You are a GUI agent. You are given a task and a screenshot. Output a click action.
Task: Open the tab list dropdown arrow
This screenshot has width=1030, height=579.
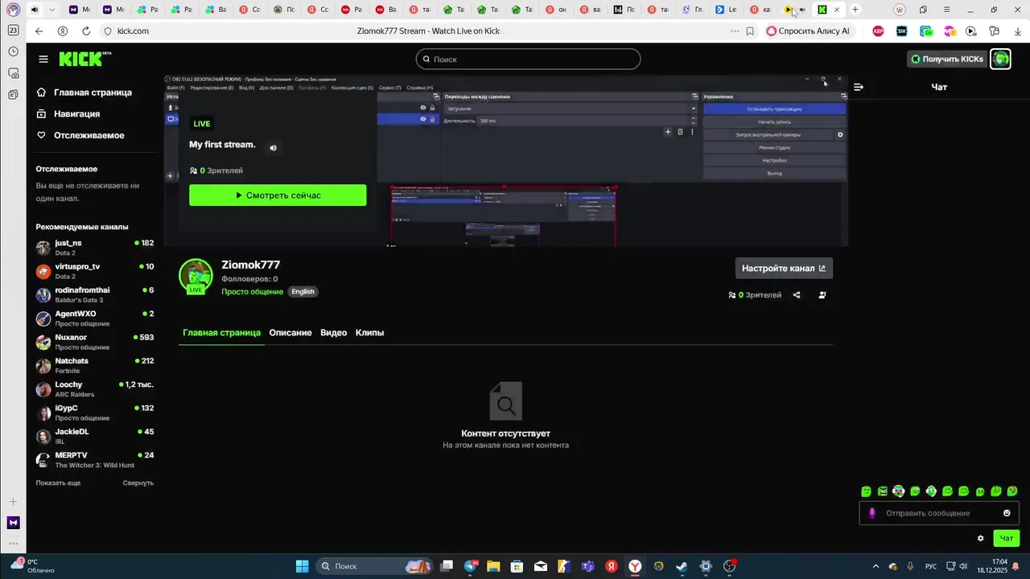[52, 10]
